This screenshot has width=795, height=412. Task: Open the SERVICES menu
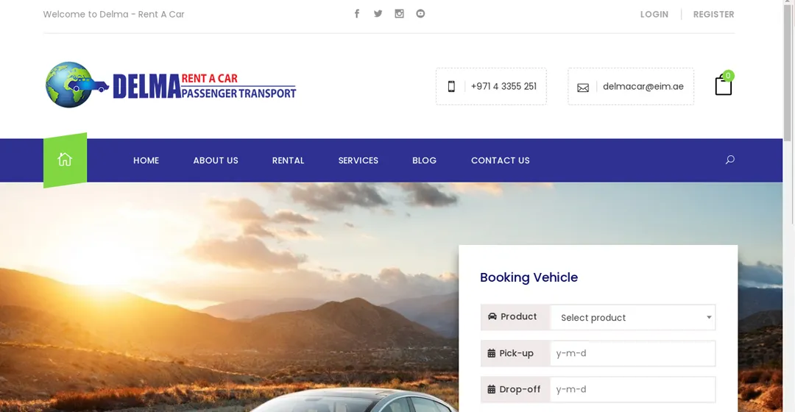tap(358, 160)
